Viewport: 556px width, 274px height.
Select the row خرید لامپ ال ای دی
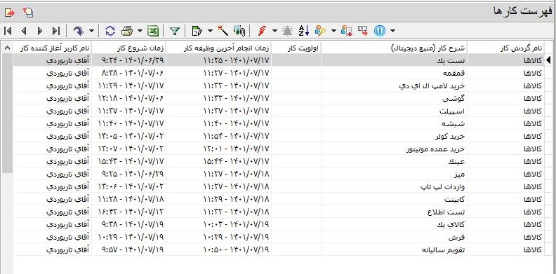point(279,85)
